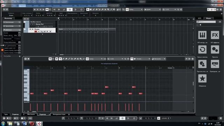224x126 pixels.
Task: Select the Draw pencil tool in project toolbar
Action: pos(93,9)
